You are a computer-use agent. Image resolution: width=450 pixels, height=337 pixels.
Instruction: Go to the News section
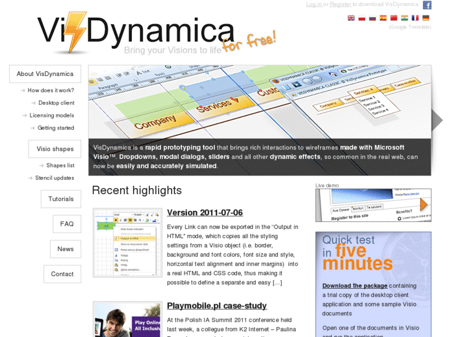(x=66, y=249)
